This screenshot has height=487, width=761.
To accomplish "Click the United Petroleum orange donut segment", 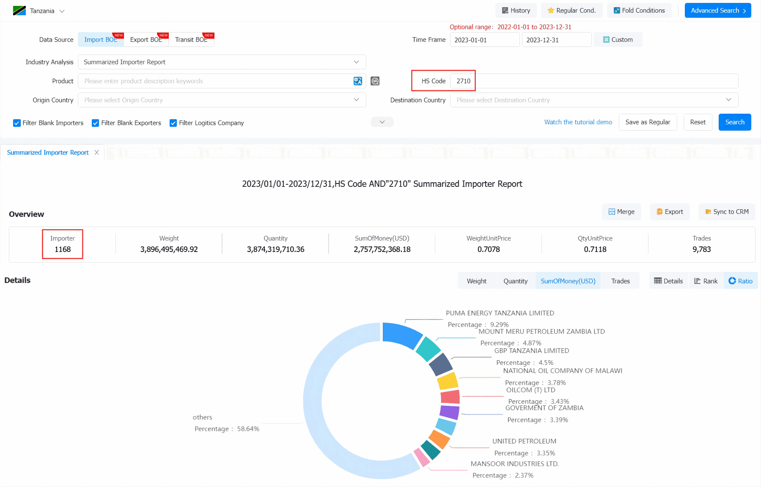I will [x=439, y=439].
